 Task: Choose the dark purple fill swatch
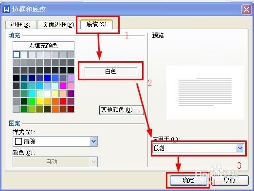(71, 94)
